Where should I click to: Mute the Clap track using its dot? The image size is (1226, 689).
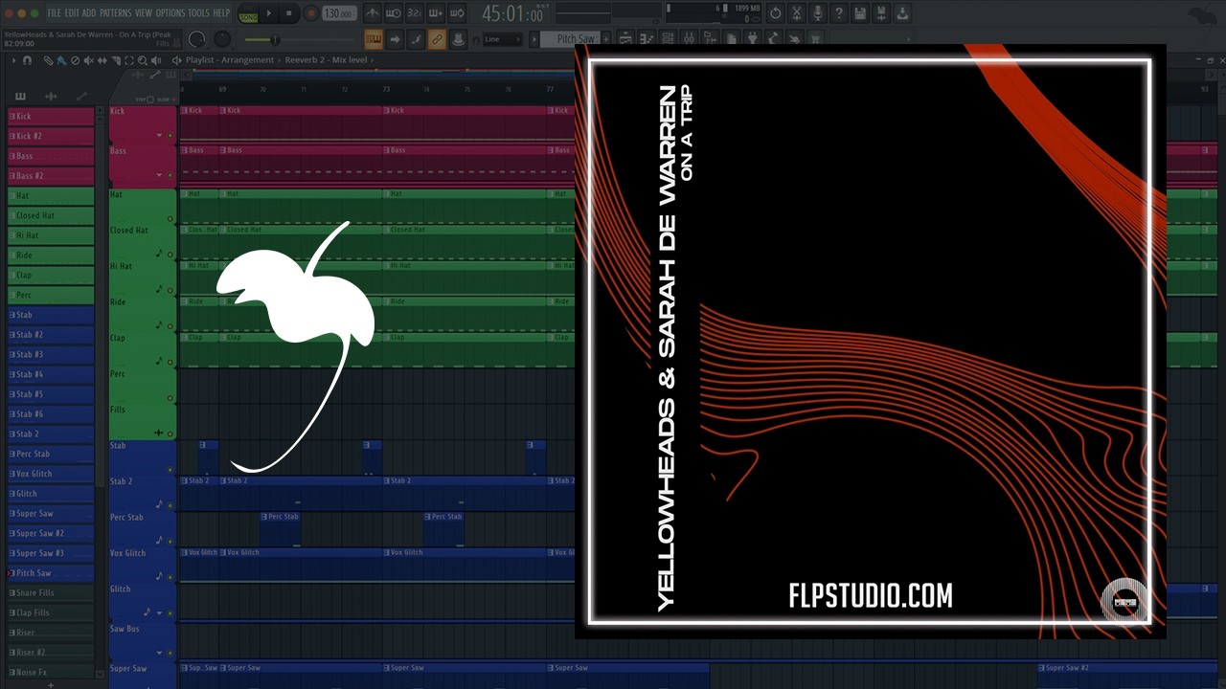[x=170, y=362]
